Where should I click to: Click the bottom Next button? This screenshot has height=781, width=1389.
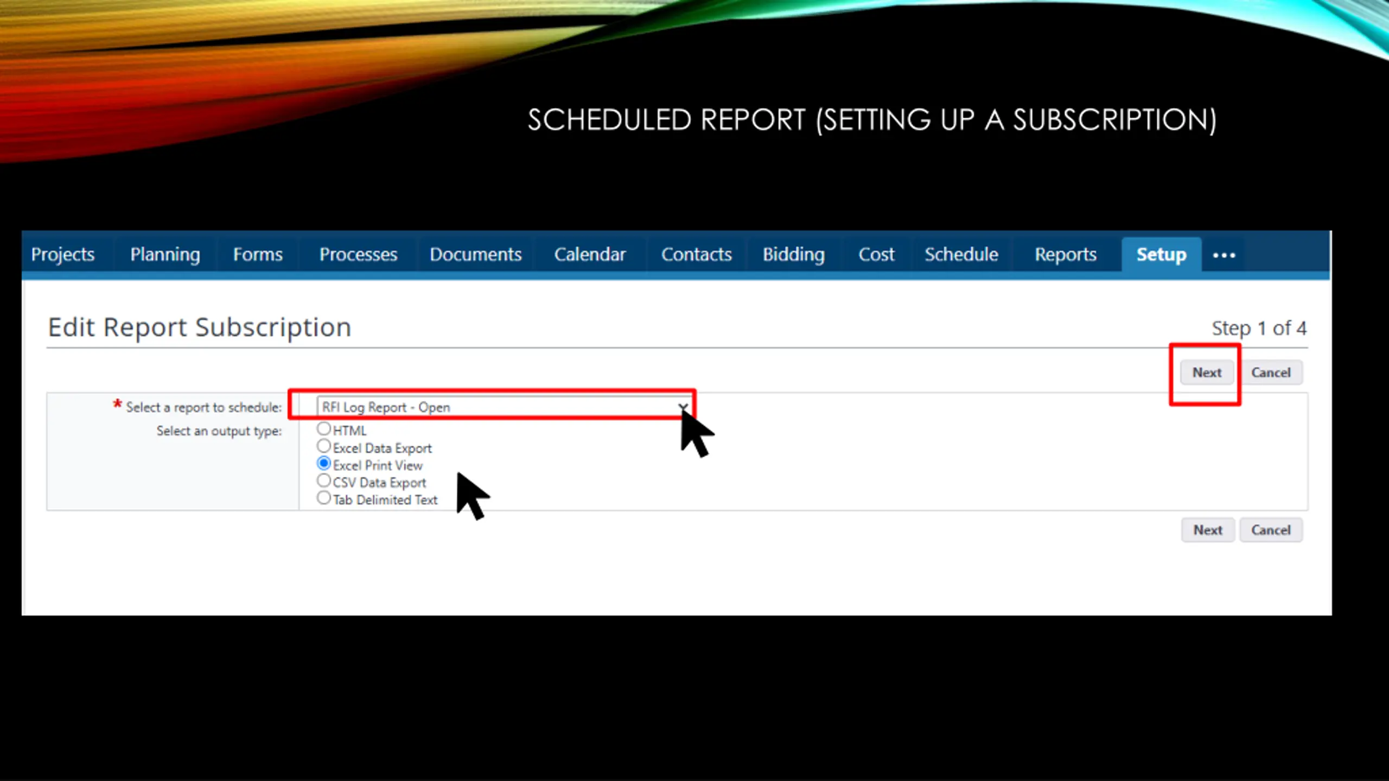1208,530
